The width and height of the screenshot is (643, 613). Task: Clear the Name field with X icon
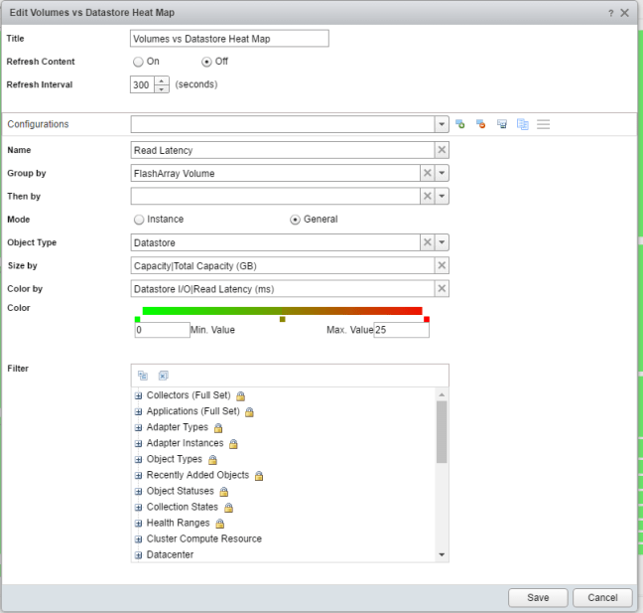click(x=442, y=150)
